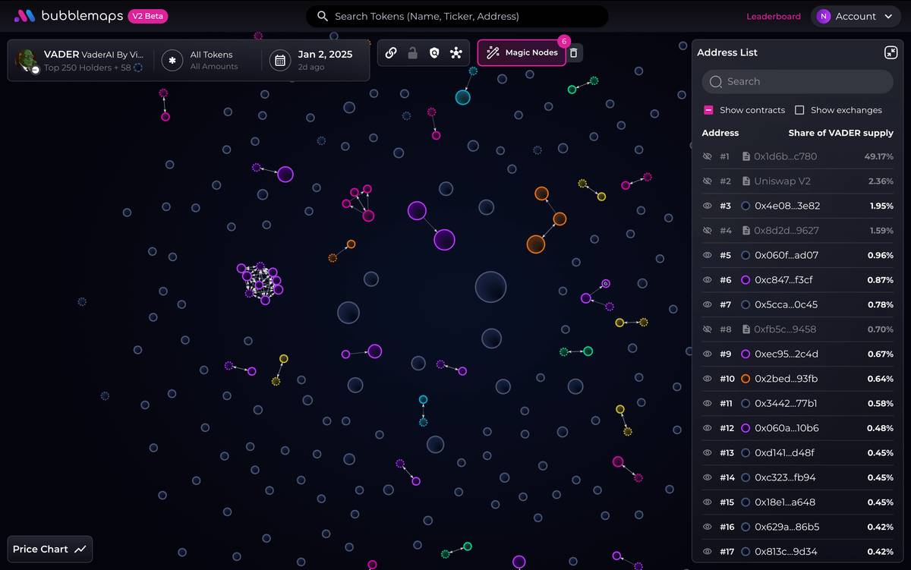Click the padlock icon in map toolbar
This screenshot has height=570, width=911.
(x=412, y=52)
